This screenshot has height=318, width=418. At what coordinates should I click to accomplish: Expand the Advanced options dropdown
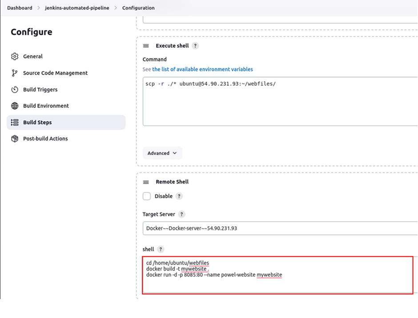(x=162, y=153)
